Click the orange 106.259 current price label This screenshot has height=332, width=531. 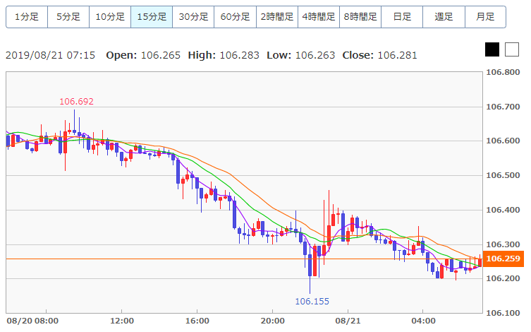(x=503, y=259)
